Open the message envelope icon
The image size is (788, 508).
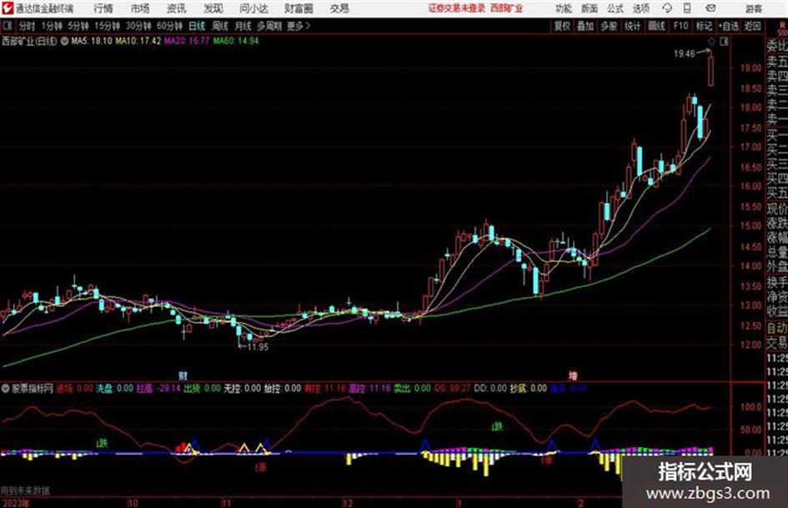(x=710, y=8)
